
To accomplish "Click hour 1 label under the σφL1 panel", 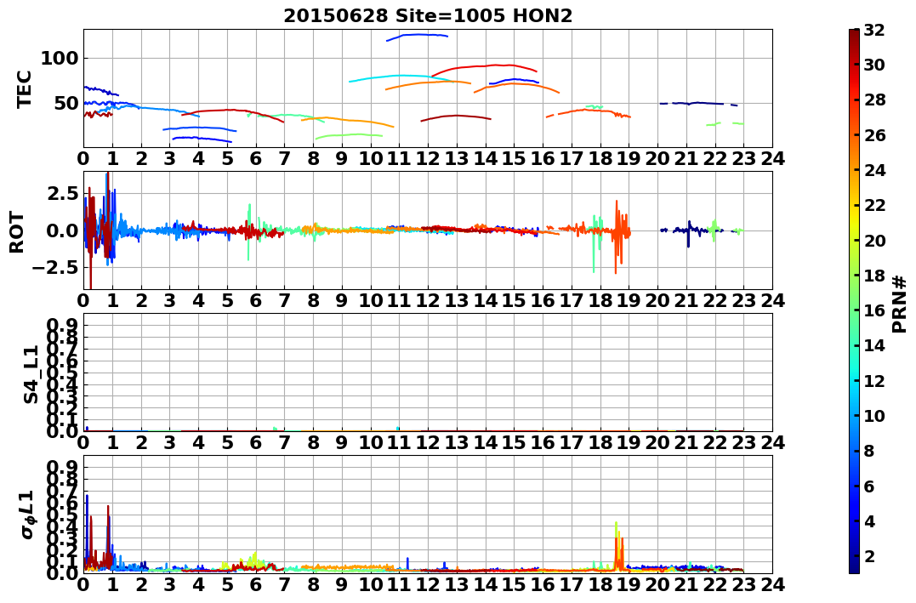I will (x=112, y=584).
